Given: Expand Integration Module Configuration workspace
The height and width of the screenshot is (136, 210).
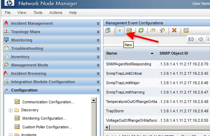Looking at the screenshot, I should (x=98, y=82).
